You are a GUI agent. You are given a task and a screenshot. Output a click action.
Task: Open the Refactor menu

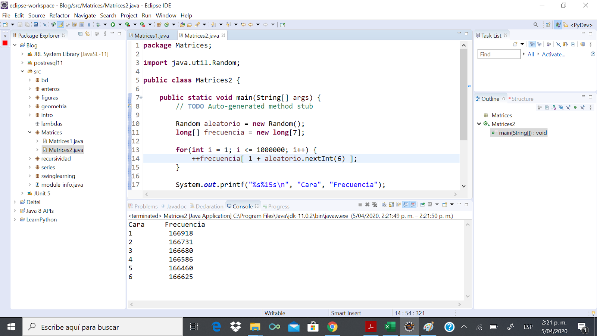tap(59, 15)
